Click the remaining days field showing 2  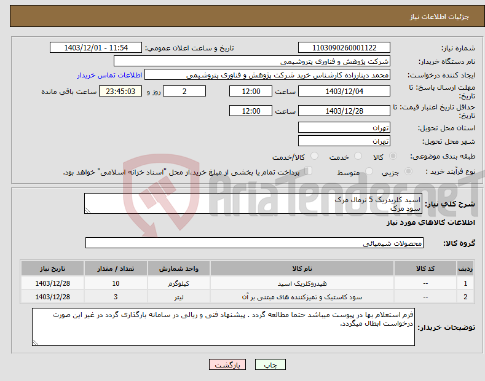184,91
